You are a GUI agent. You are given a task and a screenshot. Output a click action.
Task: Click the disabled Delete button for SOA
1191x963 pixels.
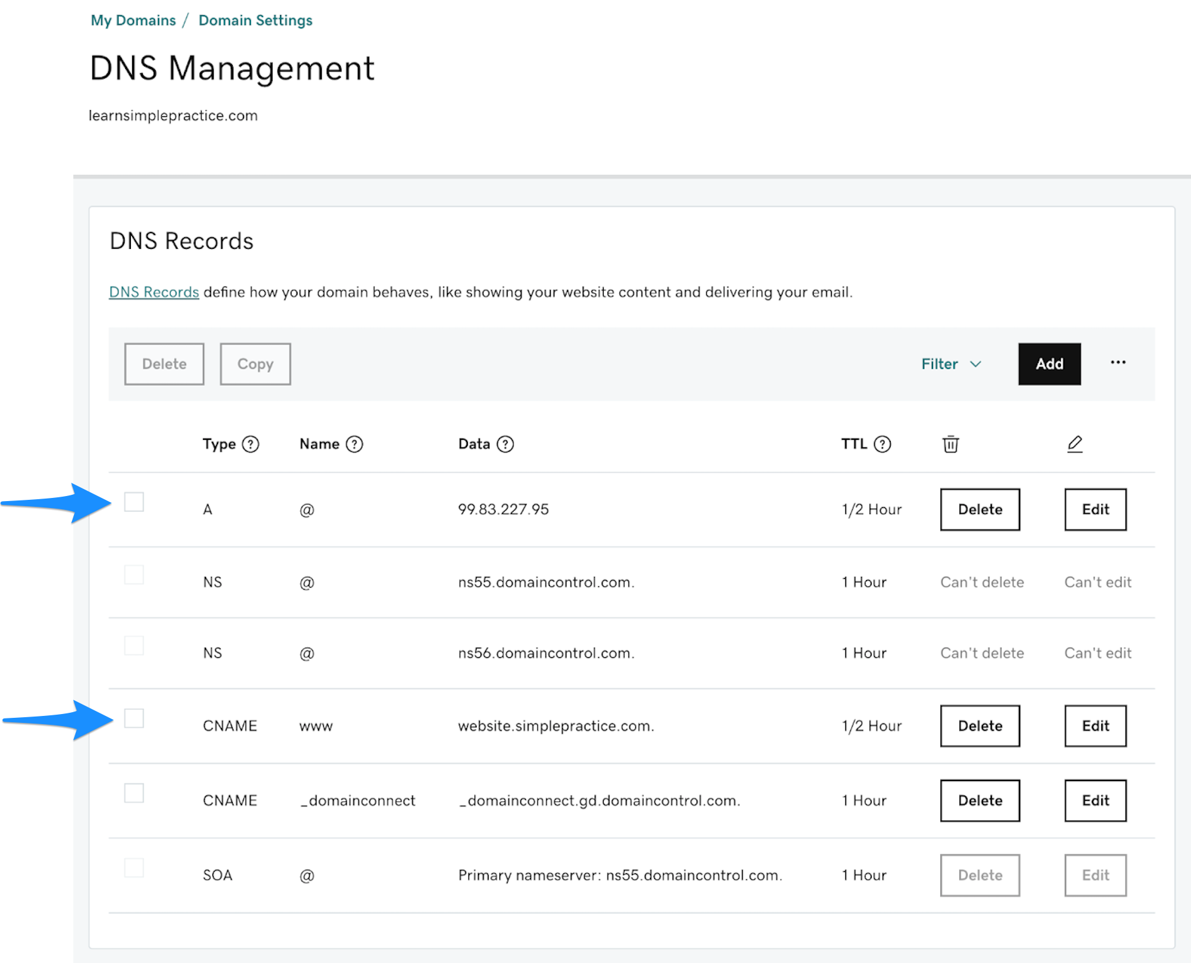click(980, 875)
